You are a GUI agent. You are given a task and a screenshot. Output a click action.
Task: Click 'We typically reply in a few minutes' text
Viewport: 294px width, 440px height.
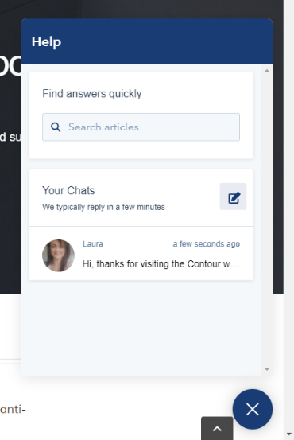(x=103, y=207)
